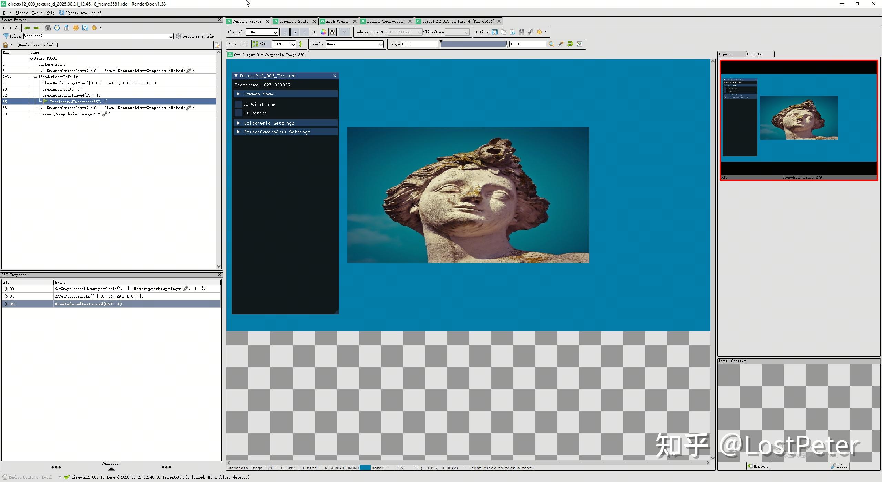The width and height of the screenshot is (882, 482).
Task: Toggle the B blue channel button
Action: click(x=304, y=32)
